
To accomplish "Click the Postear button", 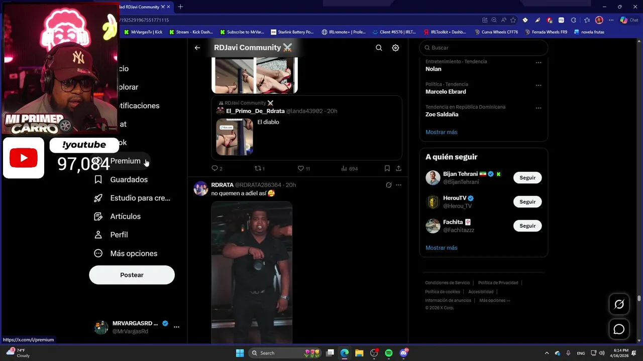I will click(132, 275).
